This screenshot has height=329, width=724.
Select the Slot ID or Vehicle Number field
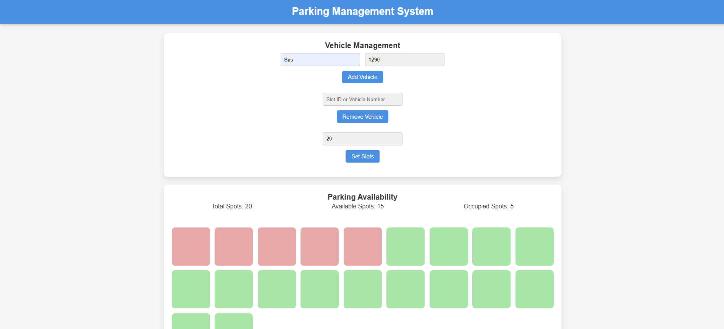pyautogui.click(x=362, y=99)
